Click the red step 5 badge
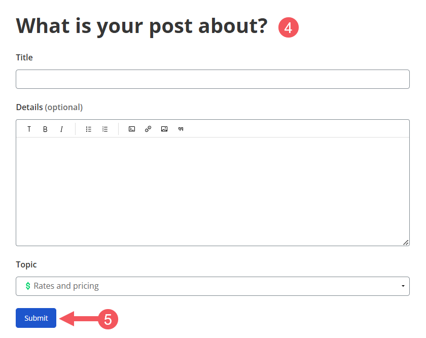Viewport: 426px width, 338px height. click(108, 319)
